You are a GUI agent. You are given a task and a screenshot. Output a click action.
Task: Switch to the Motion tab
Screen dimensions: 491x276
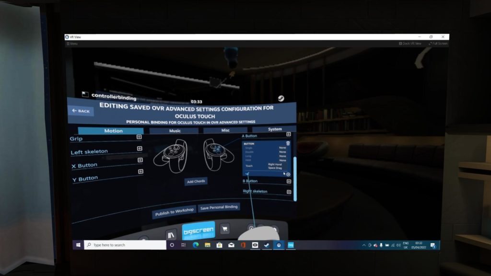(x=111, y=130)
